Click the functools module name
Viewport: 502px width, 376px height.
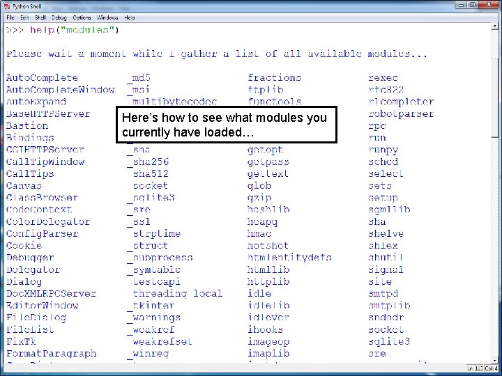[275, 102]
